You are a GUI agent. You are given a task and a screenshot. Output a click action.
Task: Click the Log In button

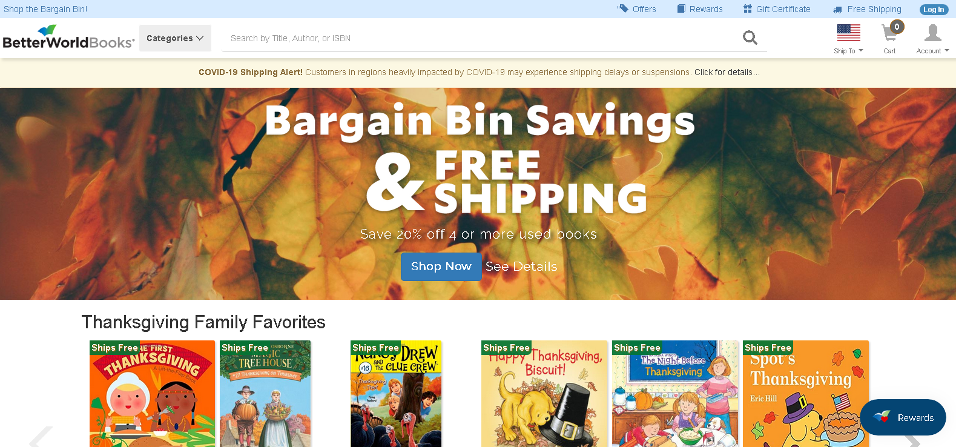[x=934, y=10]
